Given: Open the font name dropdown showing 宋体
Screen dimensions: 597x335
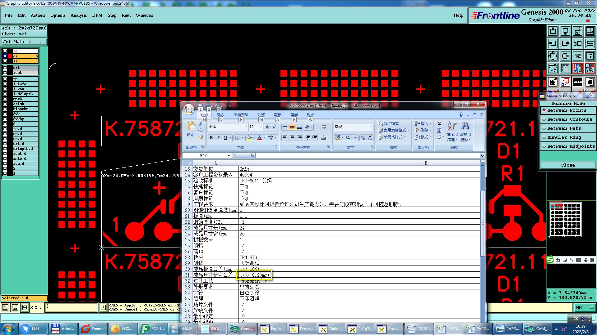Looking at the screenshot, I should click(x=246, y=127).
